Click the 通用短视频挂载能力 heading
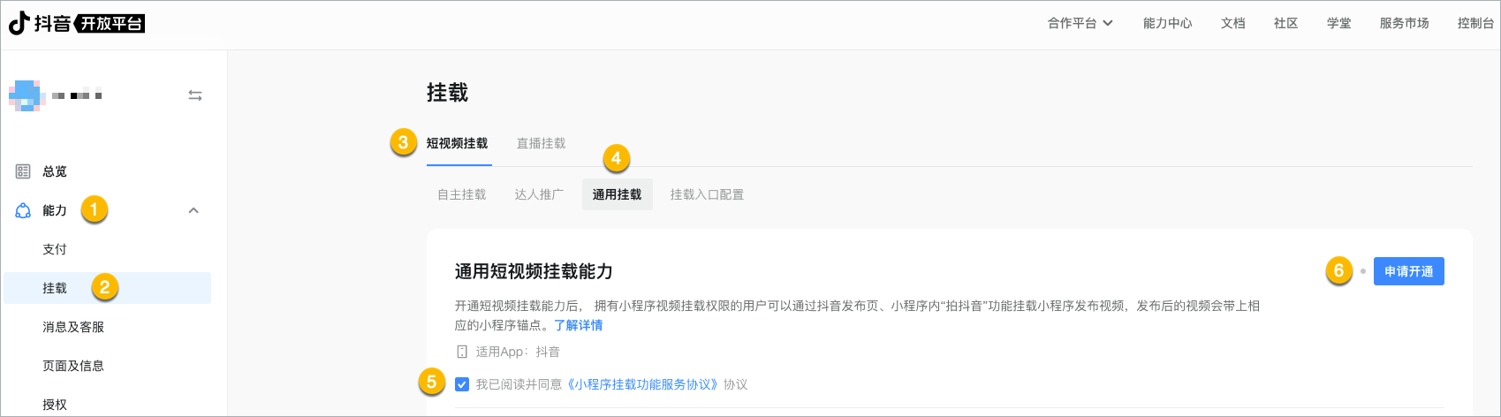 (534, 271)
